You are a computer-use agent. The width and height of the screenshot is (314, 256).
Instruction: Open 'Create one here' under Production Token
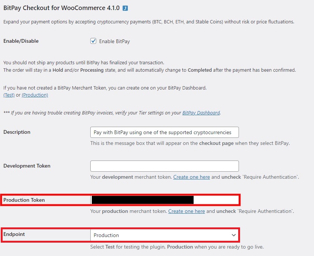click(x=187, y=211)
